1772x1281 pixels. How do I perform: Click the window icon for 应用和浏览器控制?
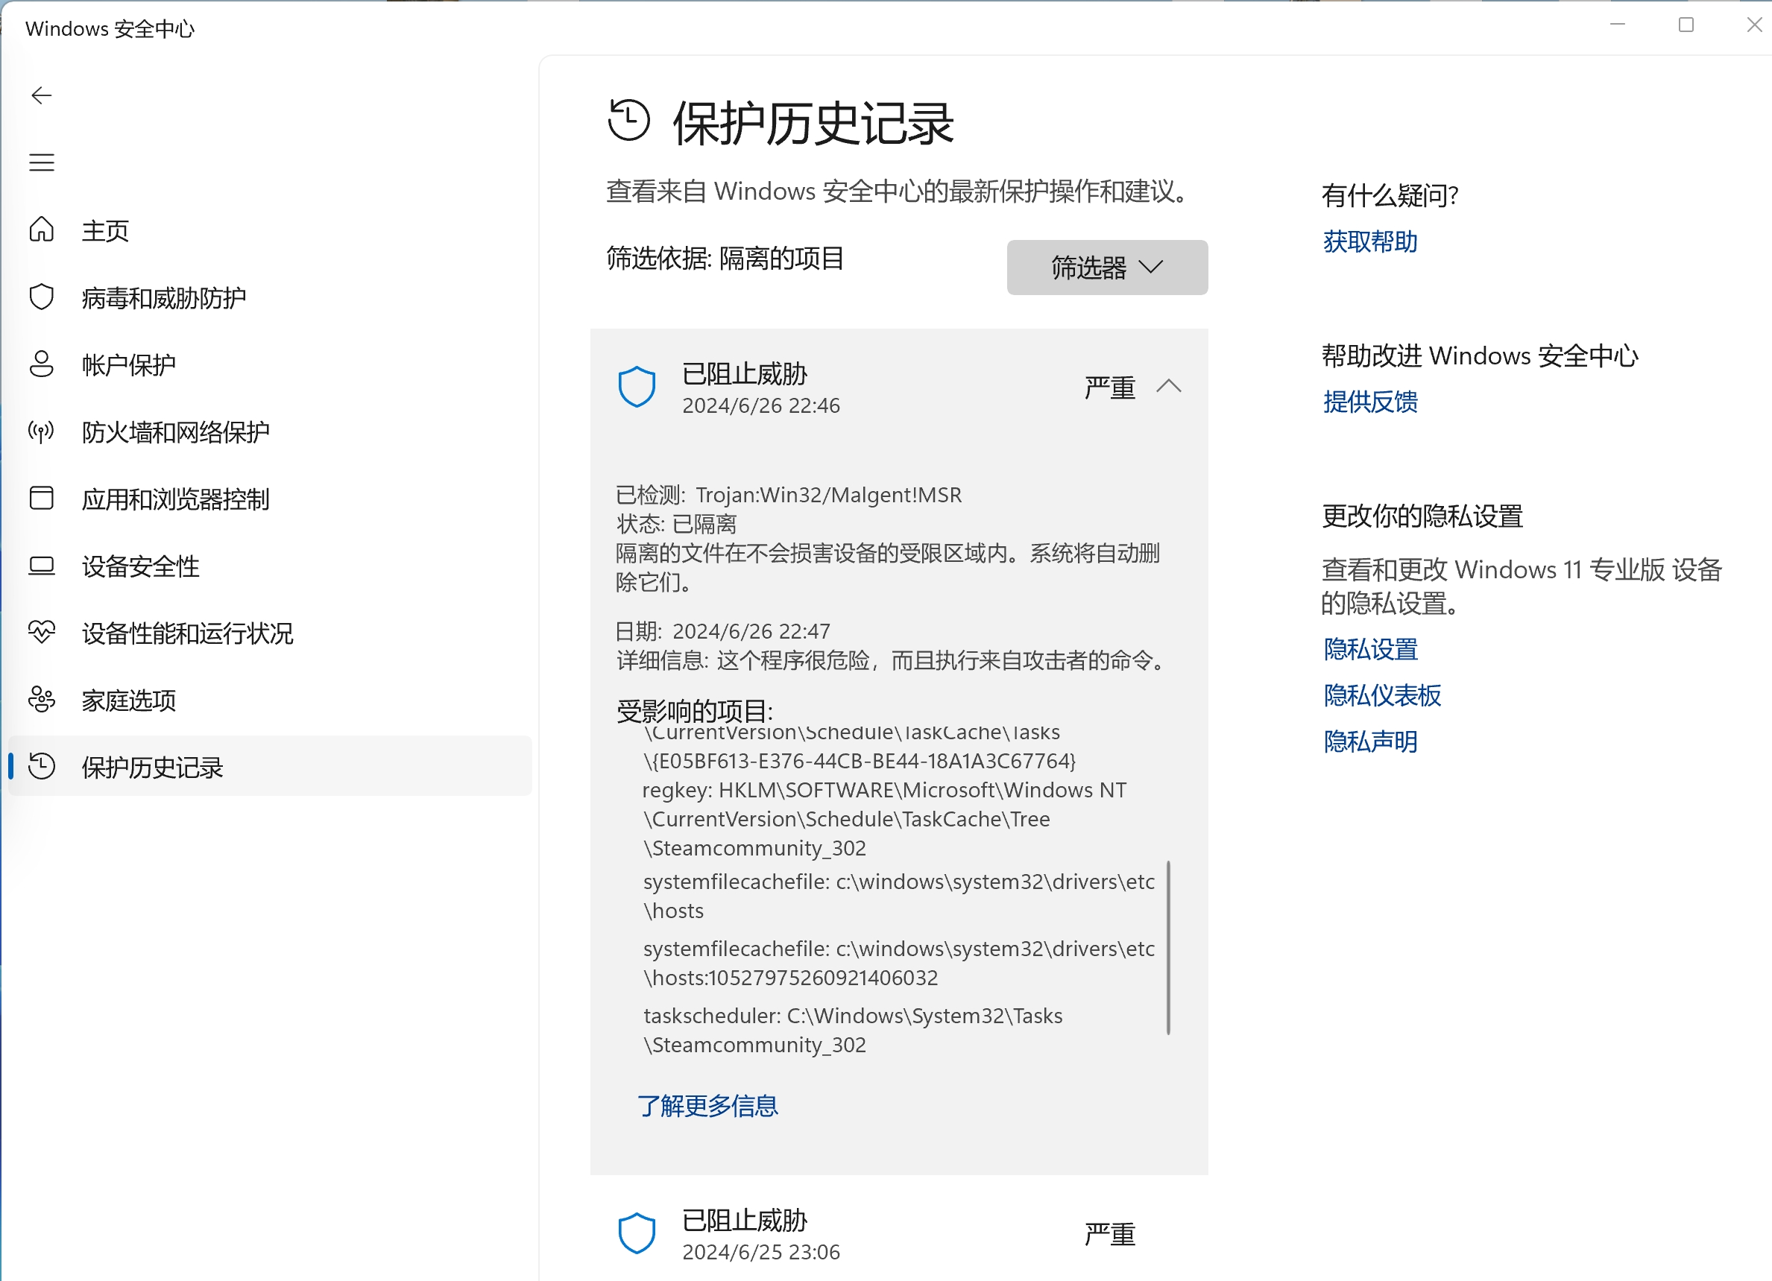(42, 499)
